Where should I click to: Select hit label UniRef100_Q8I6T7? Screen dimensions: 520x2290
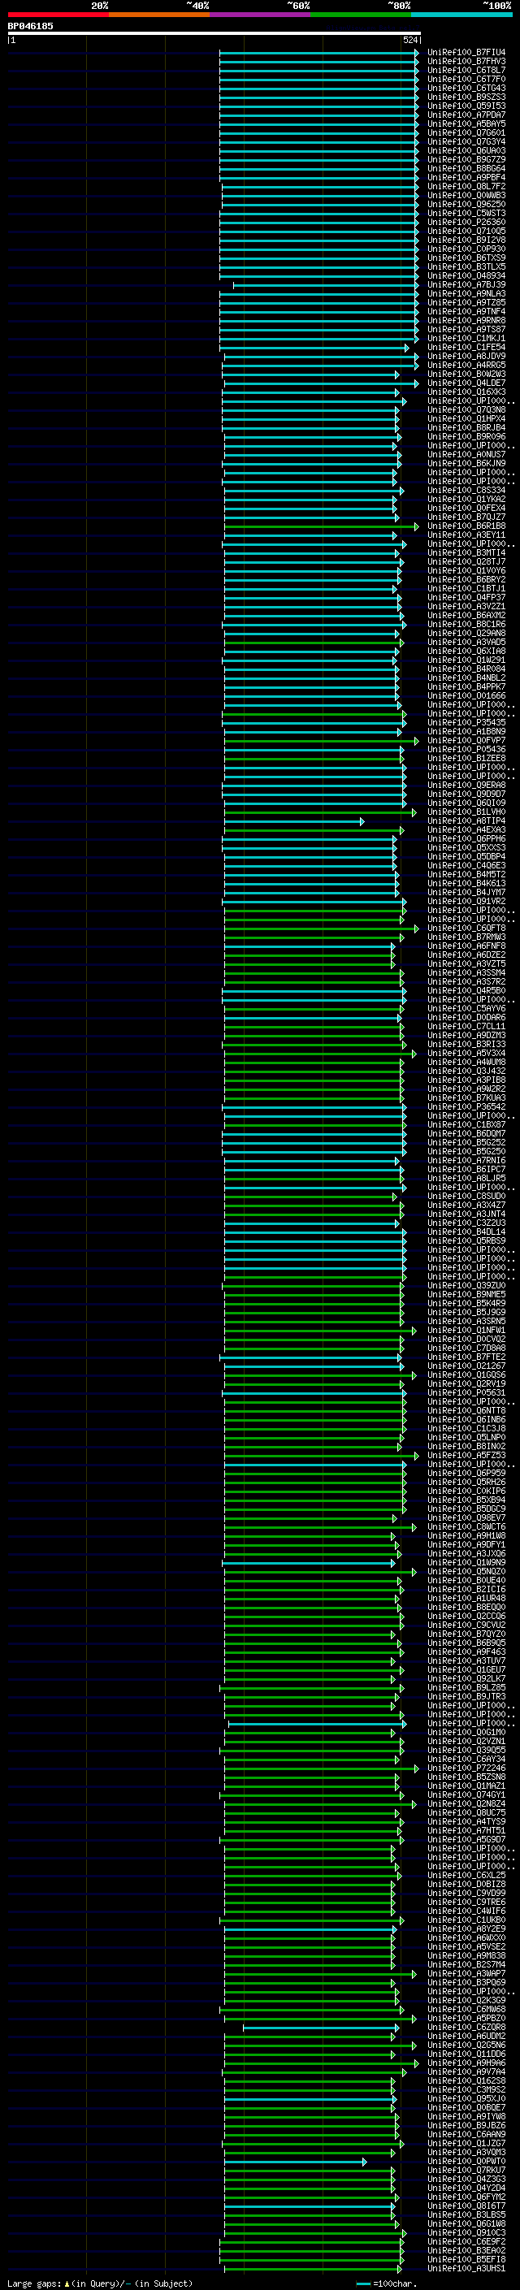point(466,2206)
